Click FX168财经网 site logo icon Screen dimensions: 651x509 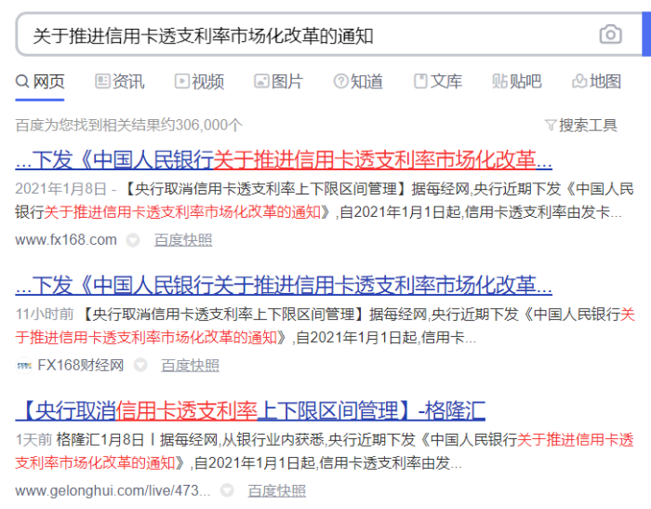tap(23, 366)
